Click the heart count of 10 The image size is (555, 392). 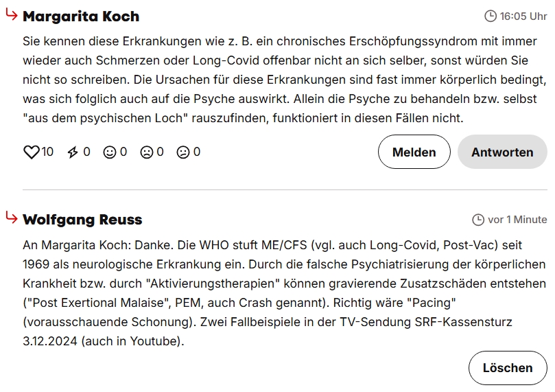click(x=47, y=152)
